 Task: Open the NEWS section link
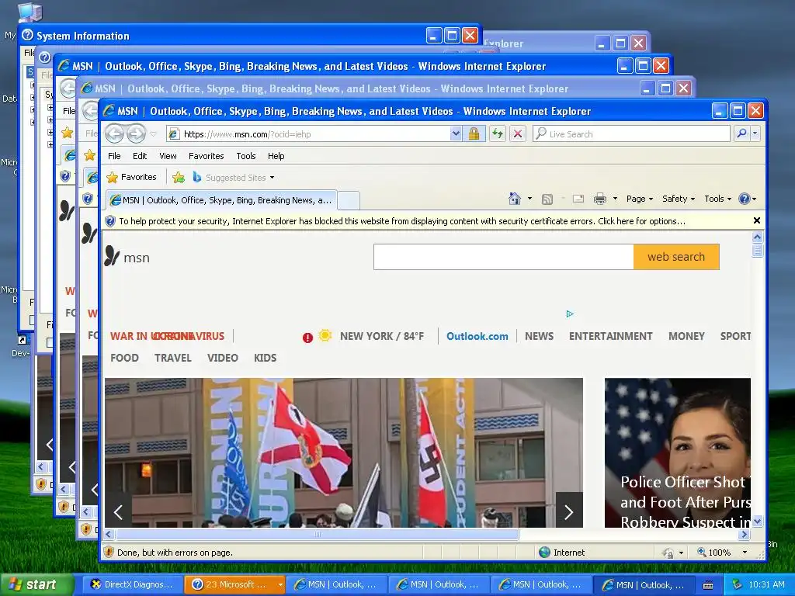[539, 337]
